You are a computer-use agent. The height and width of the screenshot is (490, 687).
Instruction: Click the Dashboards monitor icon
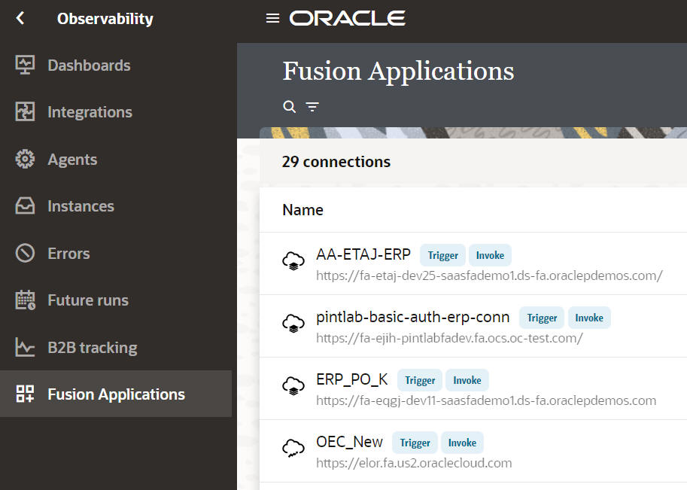click(25, 65)
